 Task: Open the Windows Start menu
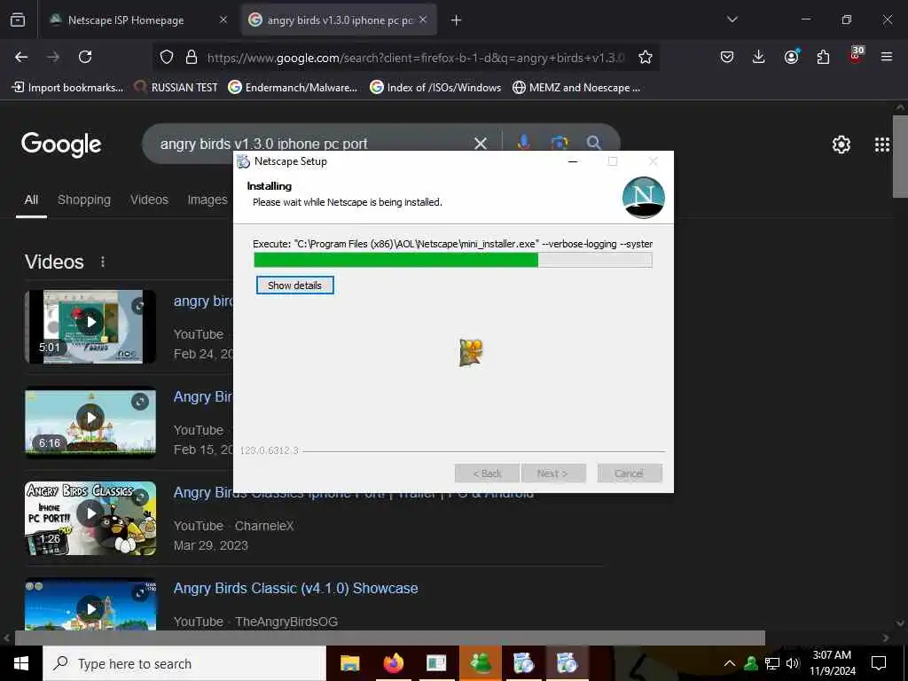[x=21, y=663]
